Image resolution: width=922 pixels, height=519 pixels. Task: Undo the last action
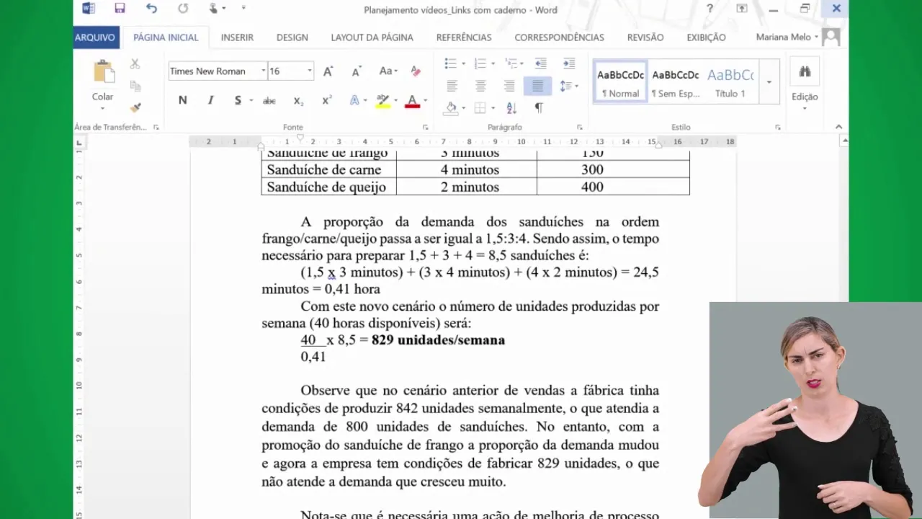pos(151,9)
